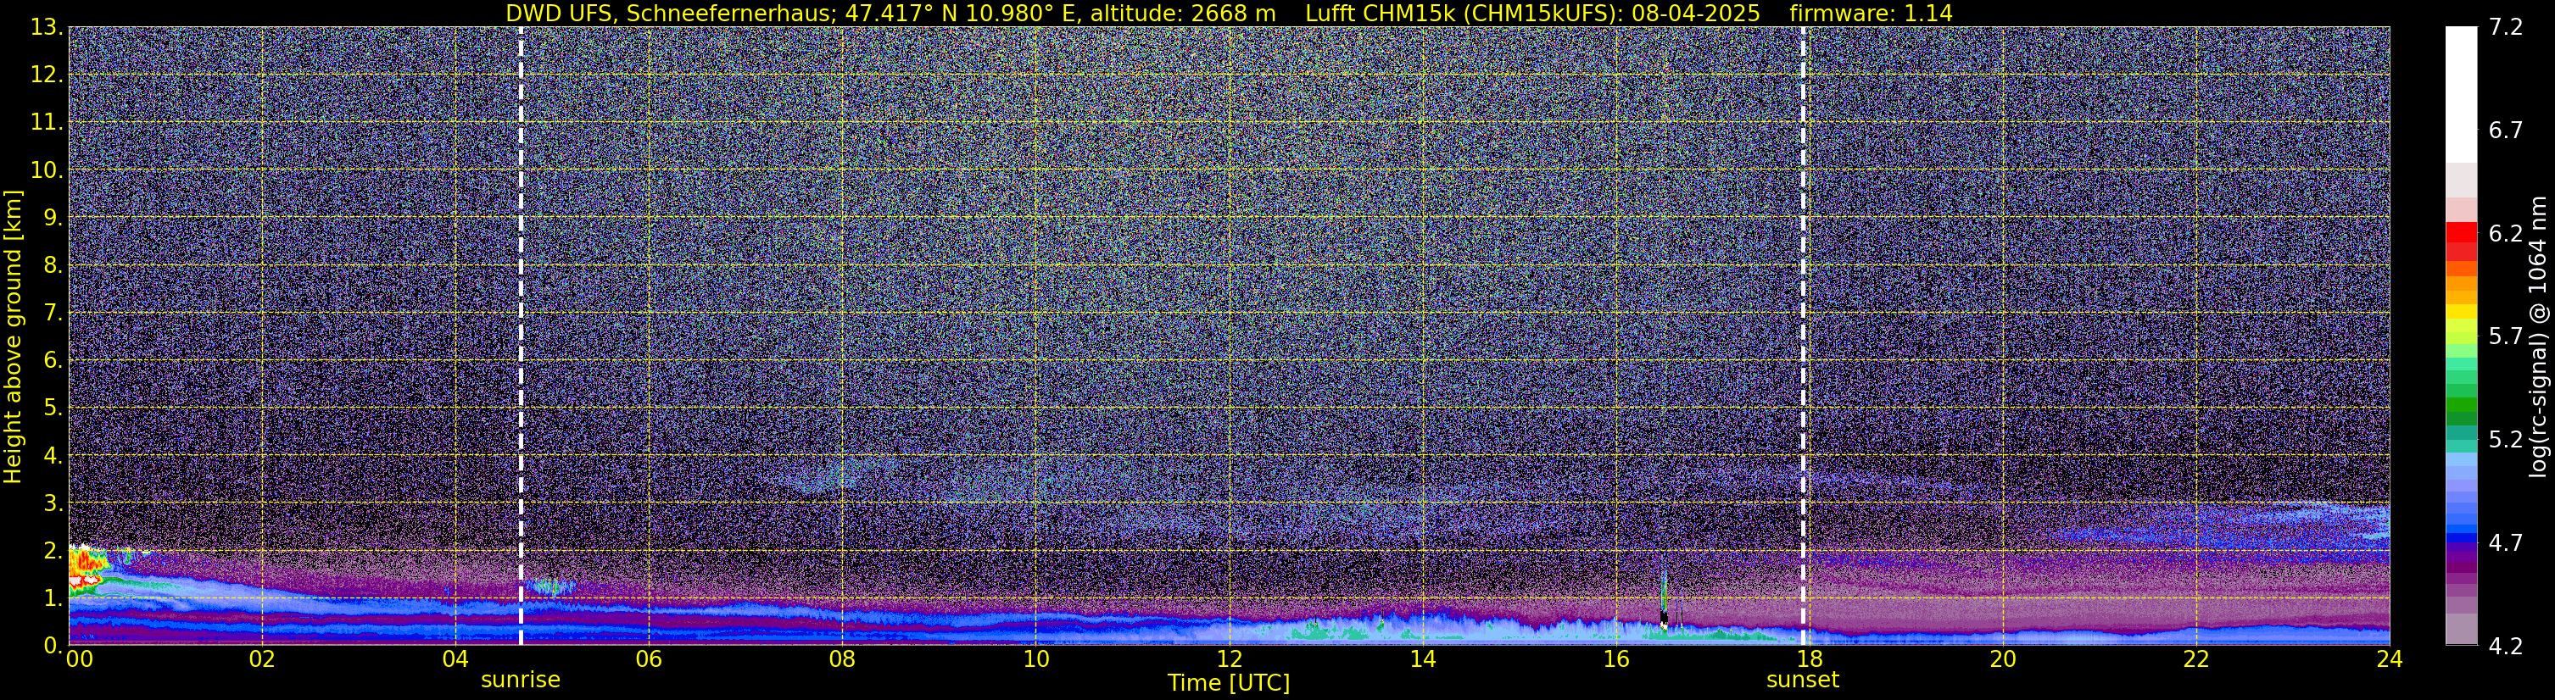Click the colorbar value label '4.7'

point(2506,542)
